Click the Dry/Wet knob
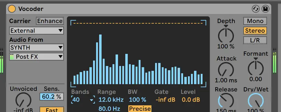The image size is (281, 112). coord(256,100)
